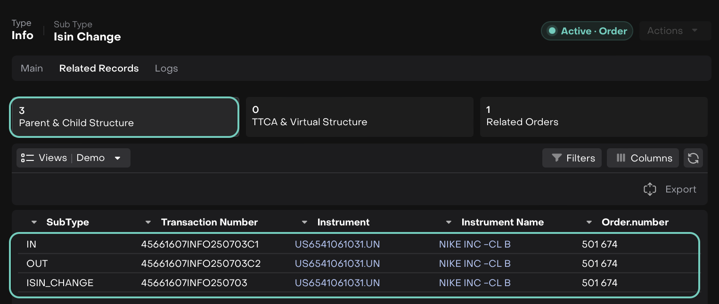
Task: Click the Export icon
Action: pos(650,189)
